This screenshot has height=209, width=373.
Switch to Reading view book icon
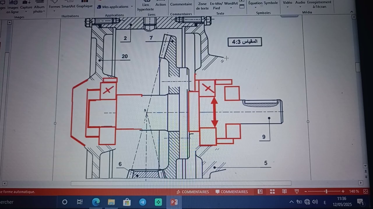tap(284, 192)
